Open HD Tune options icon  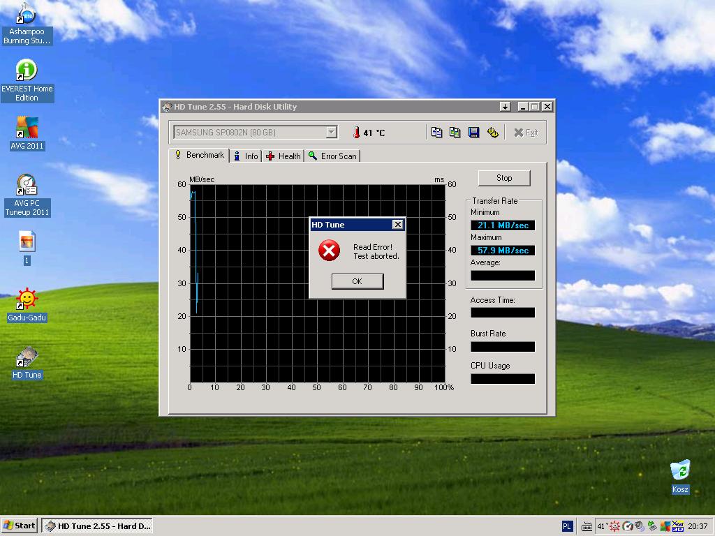(492, 133)
